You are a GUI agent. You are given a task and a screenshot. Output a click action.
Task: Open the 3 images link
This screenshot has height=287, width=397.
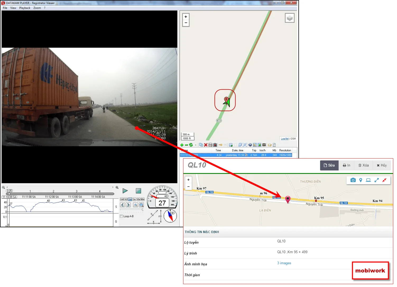284,263
